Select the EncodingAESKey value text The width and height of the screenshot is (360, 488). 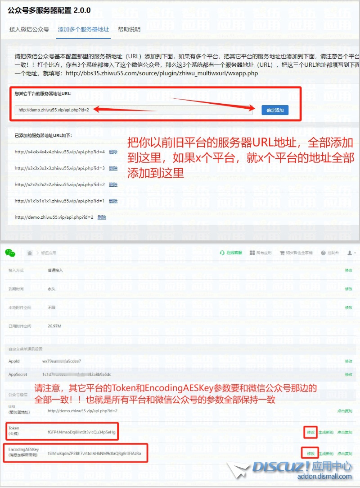tap(94, 453)
